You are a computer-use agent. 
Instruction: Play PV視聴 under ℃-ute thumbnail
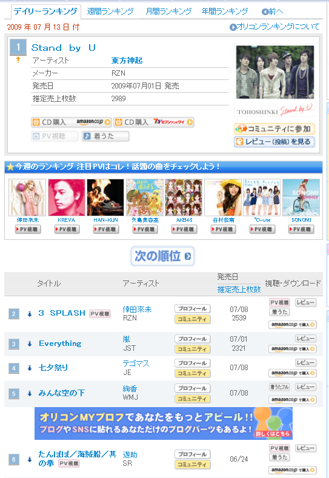click(262, 229)
